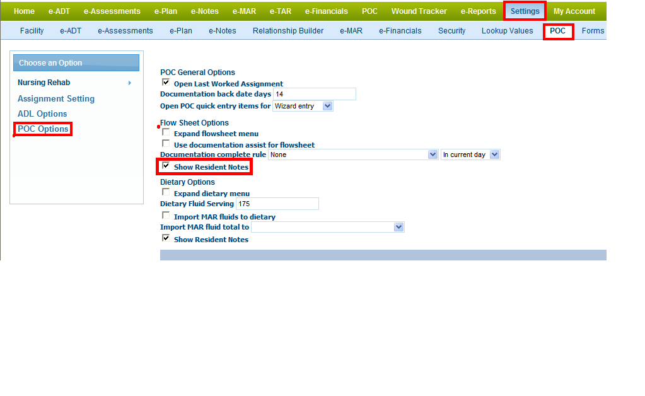Check Use documentation assist for flowsheet
This screenshot has height=396, width=645.
pos(166,144)
